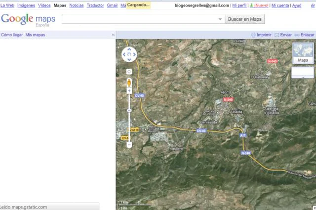316x210 pixels.
Task: Click the CV-40 shield south of Benissoda
Action: click(x=201, y=131)
